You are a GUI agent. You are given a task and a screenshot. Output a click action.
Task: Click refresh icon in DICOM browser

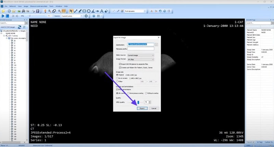coord(20,27)
